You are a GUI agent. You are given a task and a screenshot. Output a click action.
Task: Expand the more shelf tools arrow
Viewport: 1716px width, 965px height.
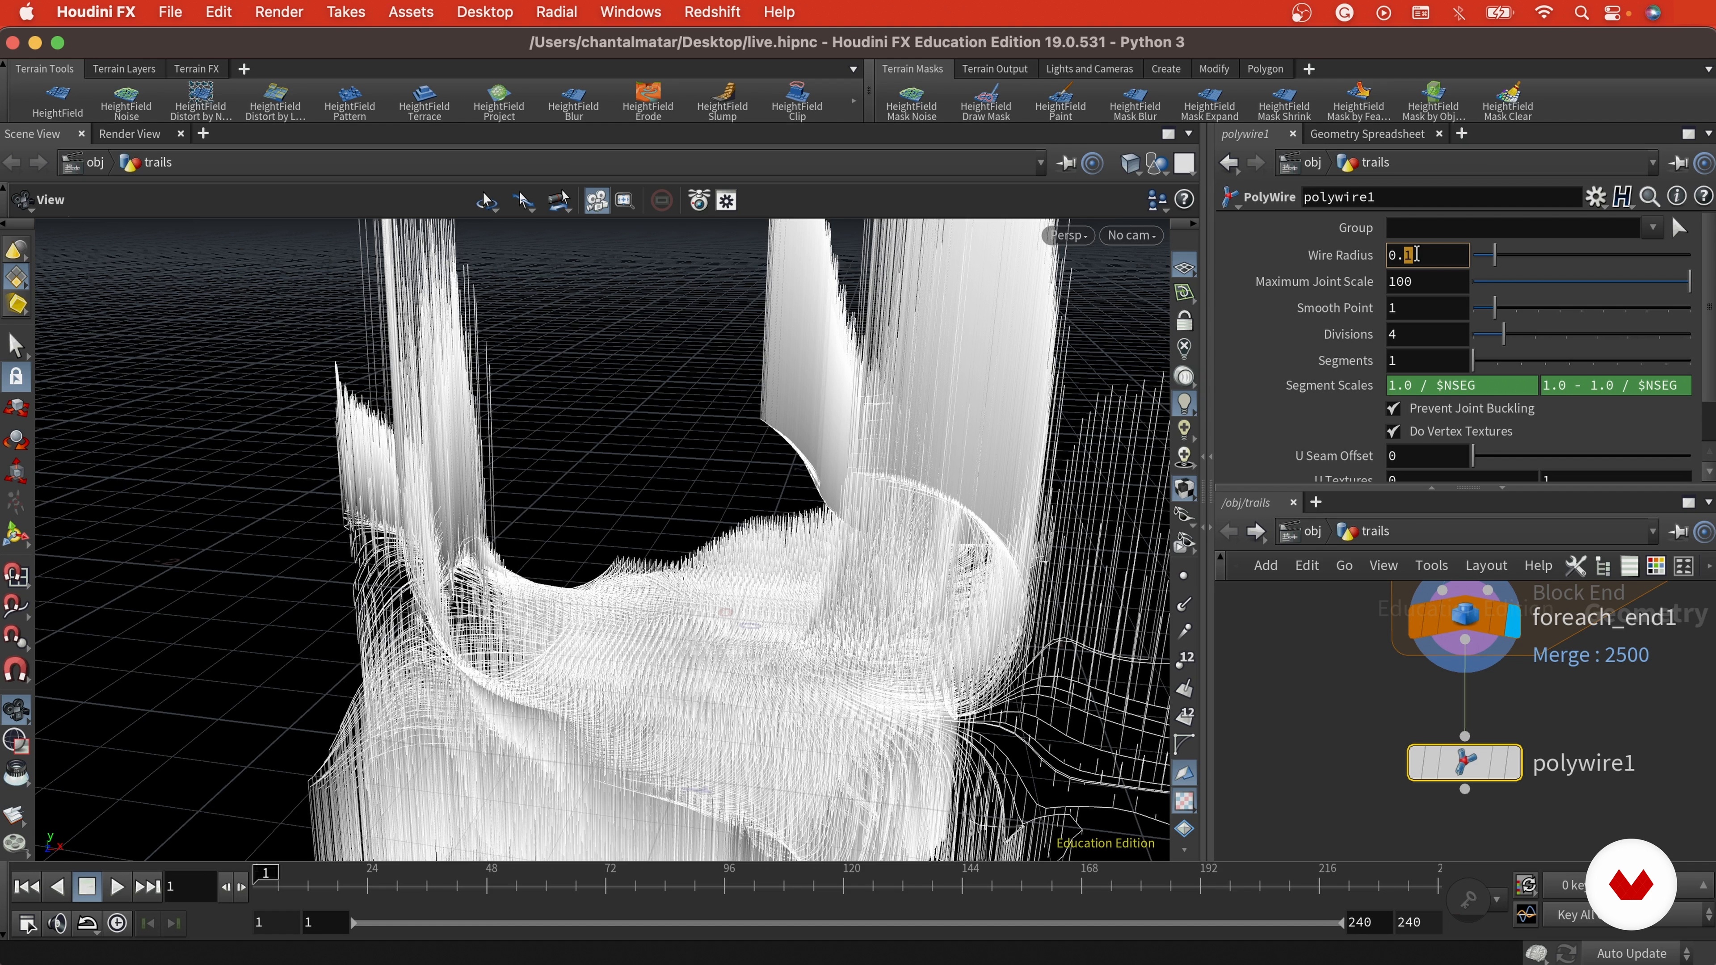point(854,101)
